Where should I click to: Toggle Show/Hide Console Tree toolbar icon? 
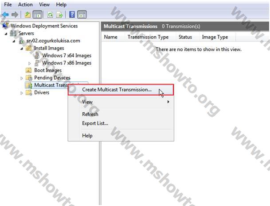[37, 15]
